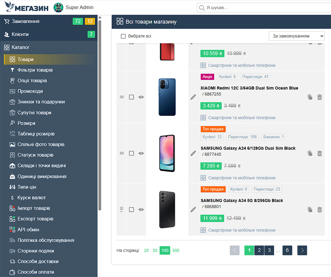Delete the SAMSUNG Galaxy A34 product

(x=320, y=209)
